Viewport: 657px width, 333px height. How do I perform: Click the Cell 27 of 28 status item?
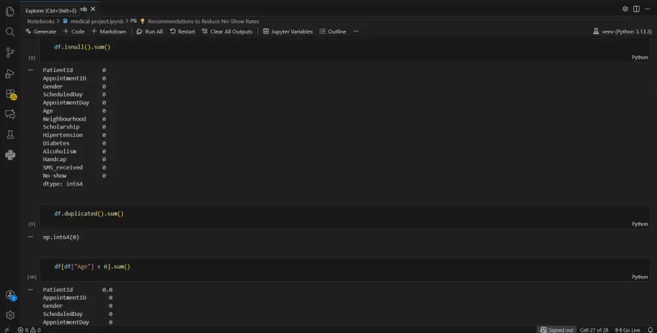594,330
